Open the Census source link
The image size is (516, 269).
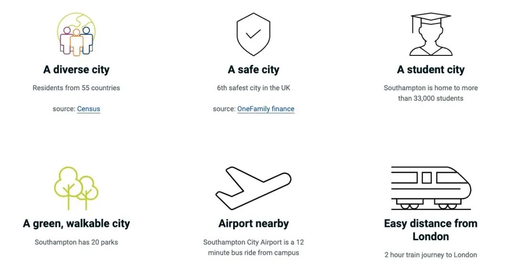[88, 109]
